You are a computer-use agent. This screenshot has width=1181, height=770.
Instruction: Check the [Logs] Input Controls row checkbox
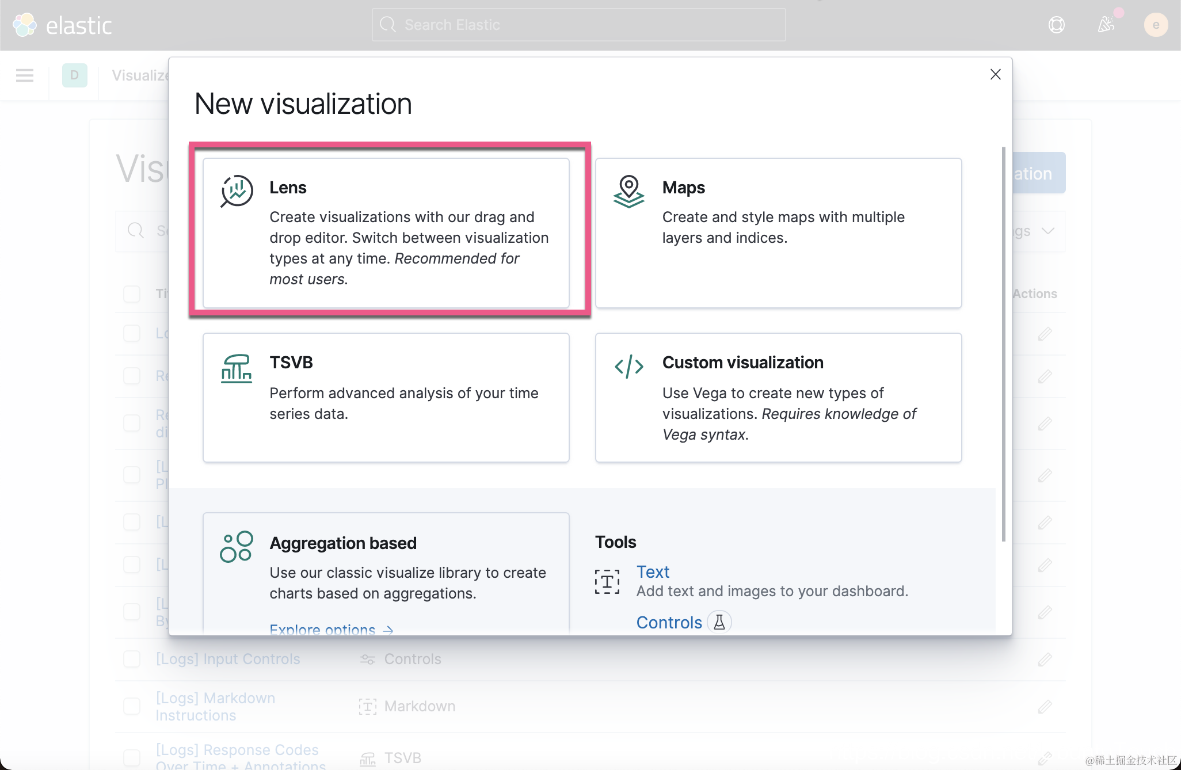pos(132,659)
